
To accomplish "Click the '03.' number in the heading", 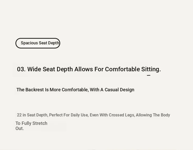I will click(x=21, y=69).
